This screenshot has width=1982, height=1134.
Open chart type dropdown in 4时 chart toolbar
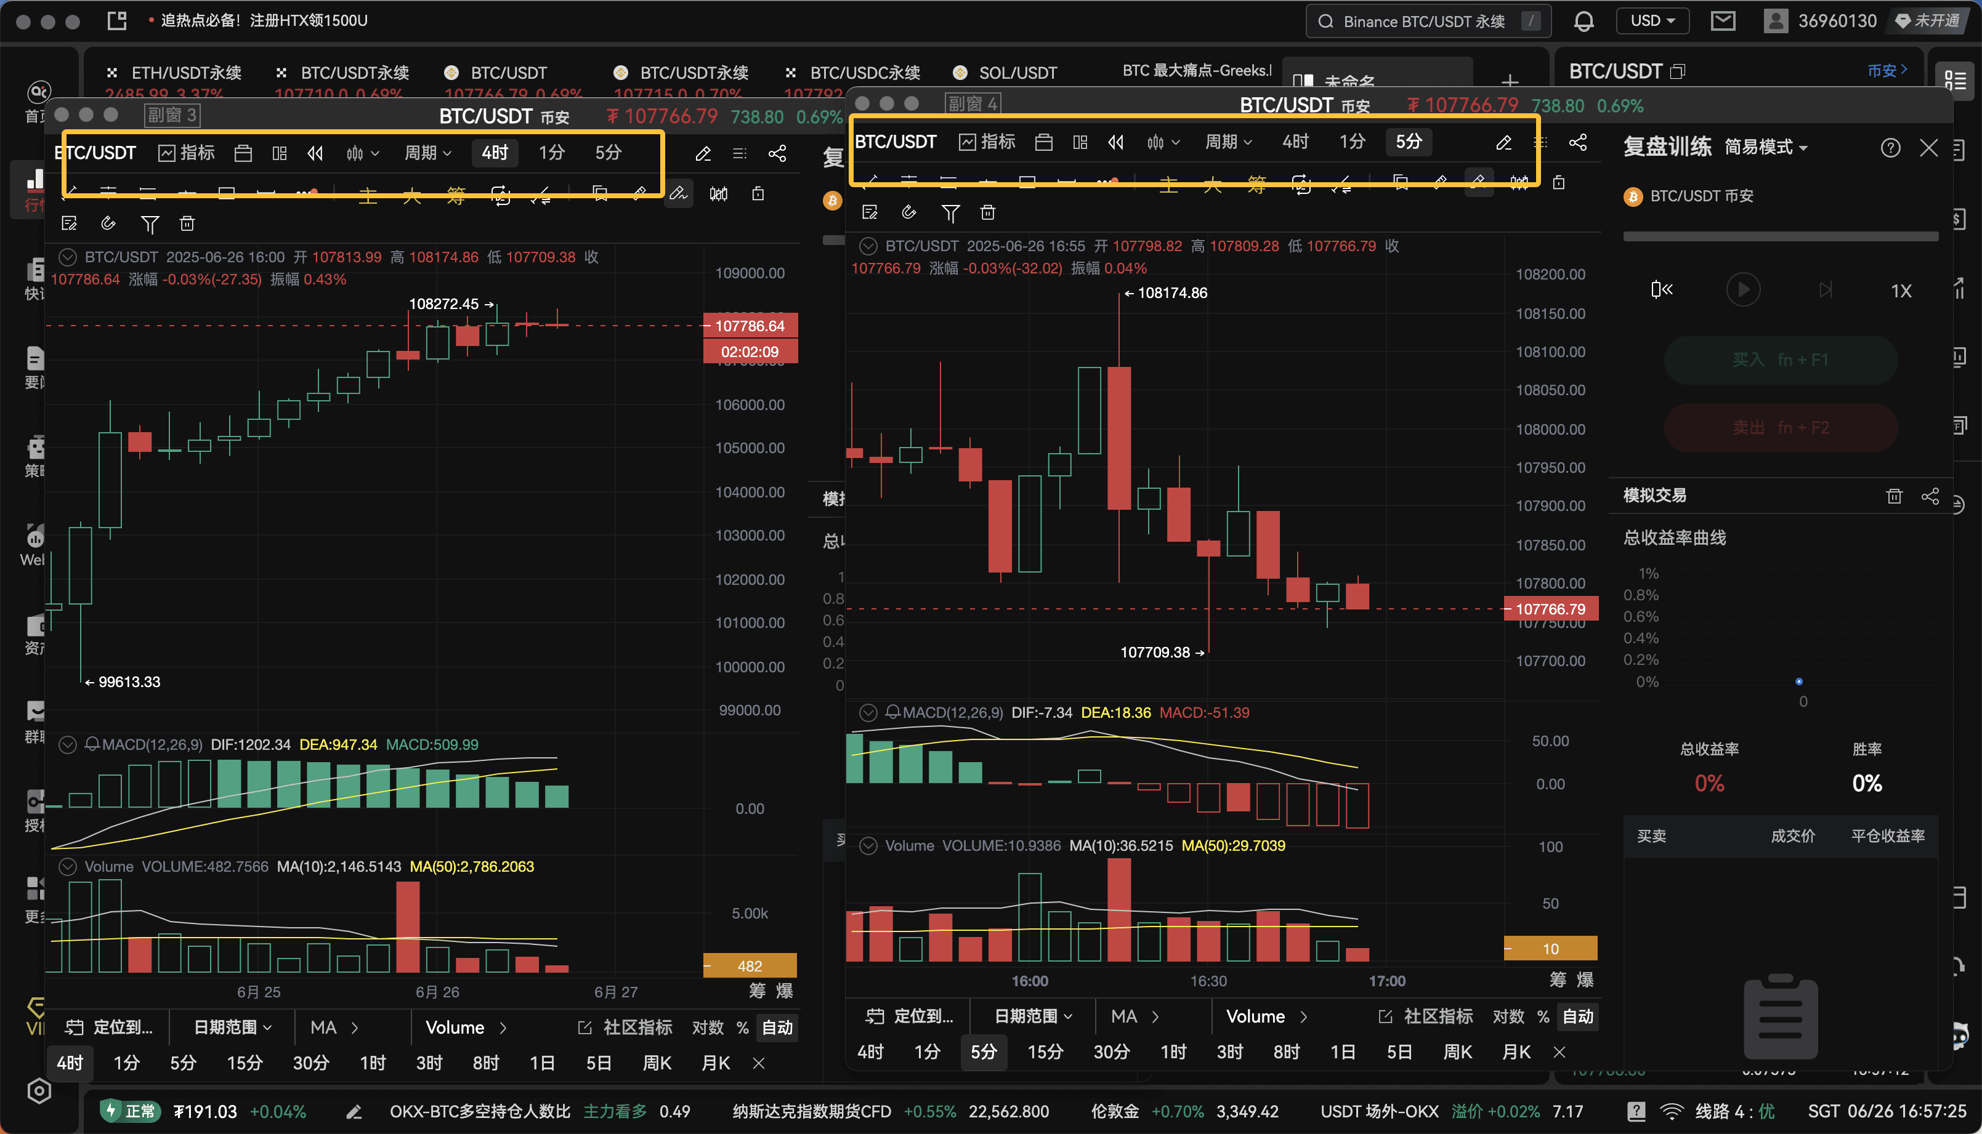pos(363,153)
